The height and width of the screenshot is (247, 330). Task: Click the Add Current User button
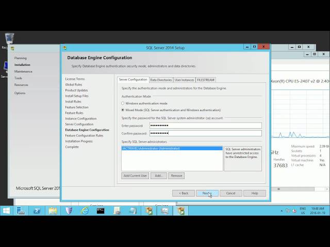pos(135,175)
